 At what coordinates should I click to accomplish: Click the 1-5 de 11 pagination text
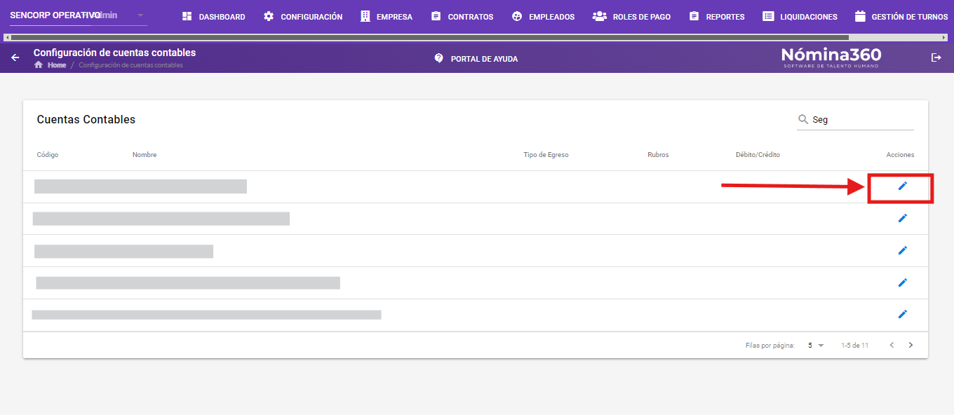point(855,346)
